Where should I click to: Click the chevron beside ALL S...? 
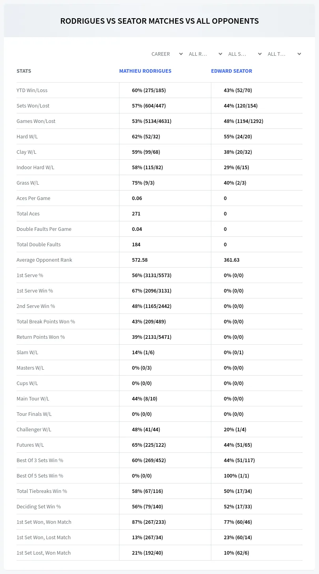click(x=259, y=54)
